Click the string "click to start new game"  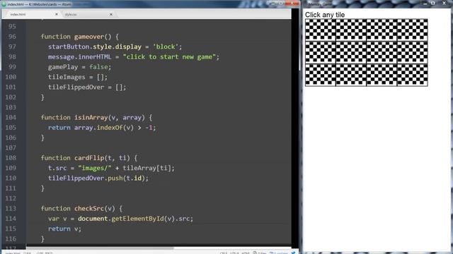tap(169, 56)
